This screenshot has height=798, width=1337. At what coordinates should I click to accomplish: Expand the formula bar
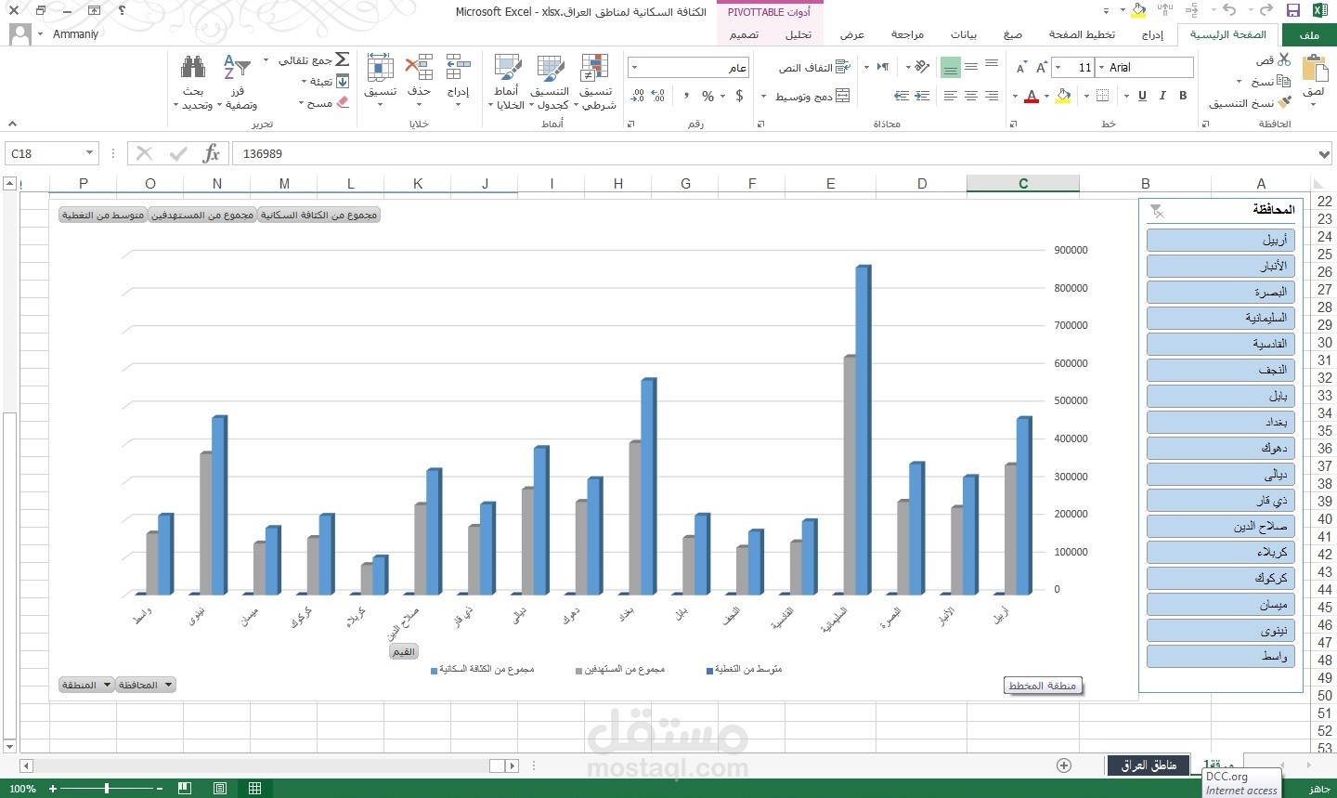pyautogui.click(x=1323, y=156)
